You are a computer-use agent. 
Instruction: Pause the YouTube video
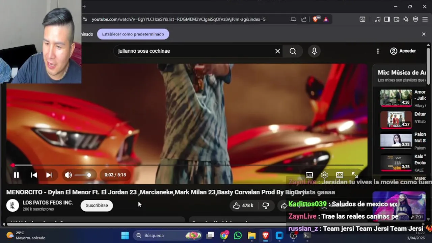coord(16,175)
